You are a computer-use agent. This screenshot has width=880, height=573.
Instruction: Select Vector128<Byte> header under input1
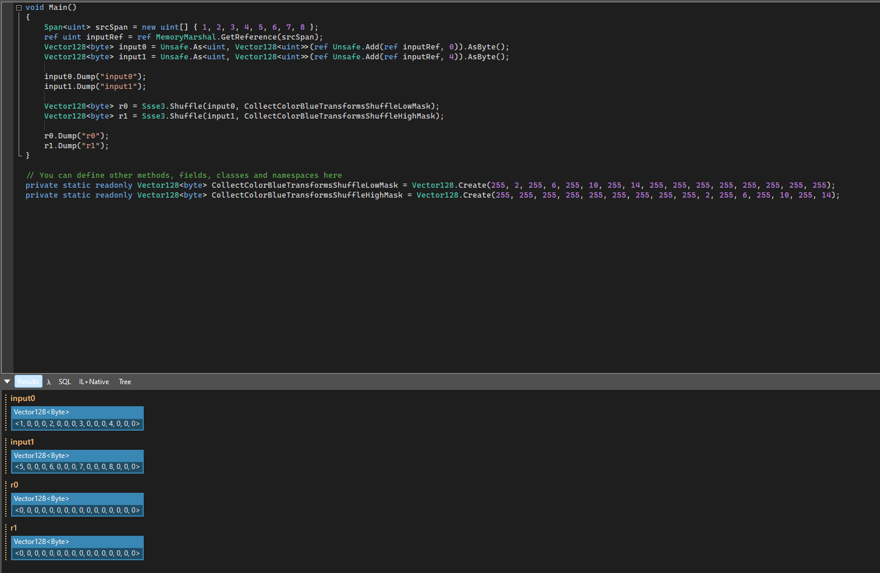point(77,456)
